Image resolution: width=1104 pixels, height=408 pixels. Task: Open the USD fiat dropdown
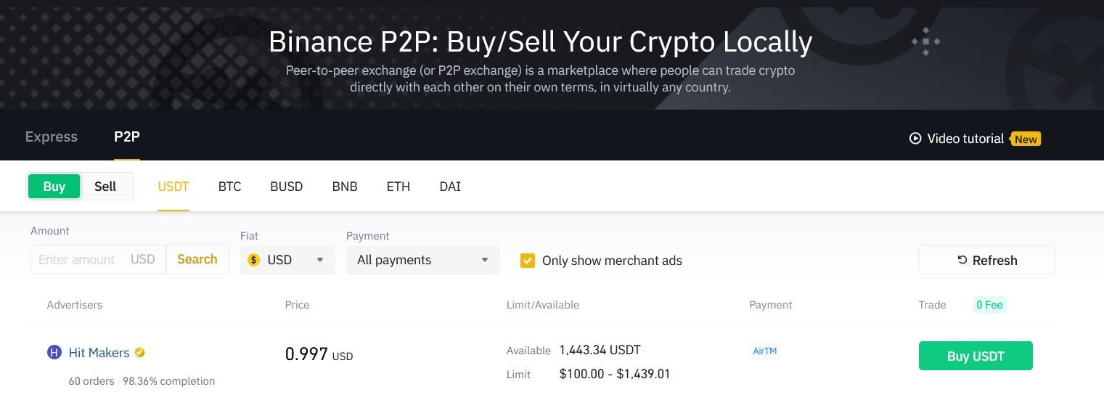click(x=287, y=260)
